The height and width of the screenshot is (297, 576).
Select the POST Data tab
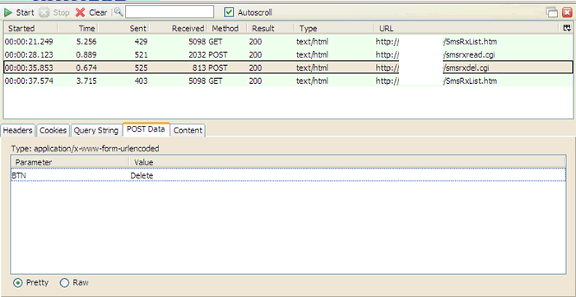tap(146, 129)
